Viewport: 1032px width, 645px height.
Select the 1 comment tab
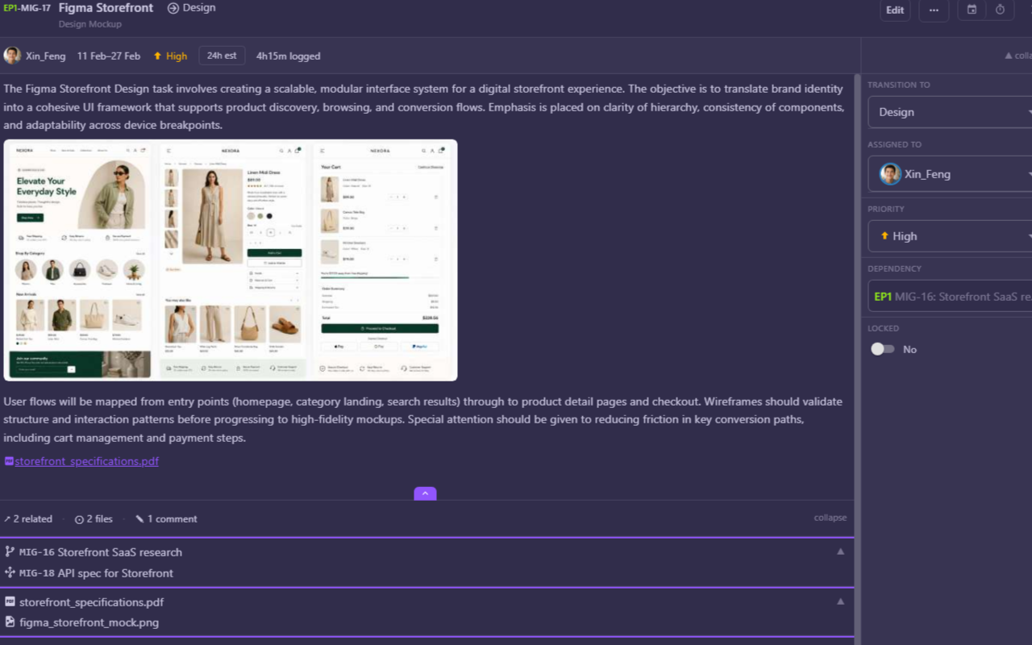pos(166,518)
